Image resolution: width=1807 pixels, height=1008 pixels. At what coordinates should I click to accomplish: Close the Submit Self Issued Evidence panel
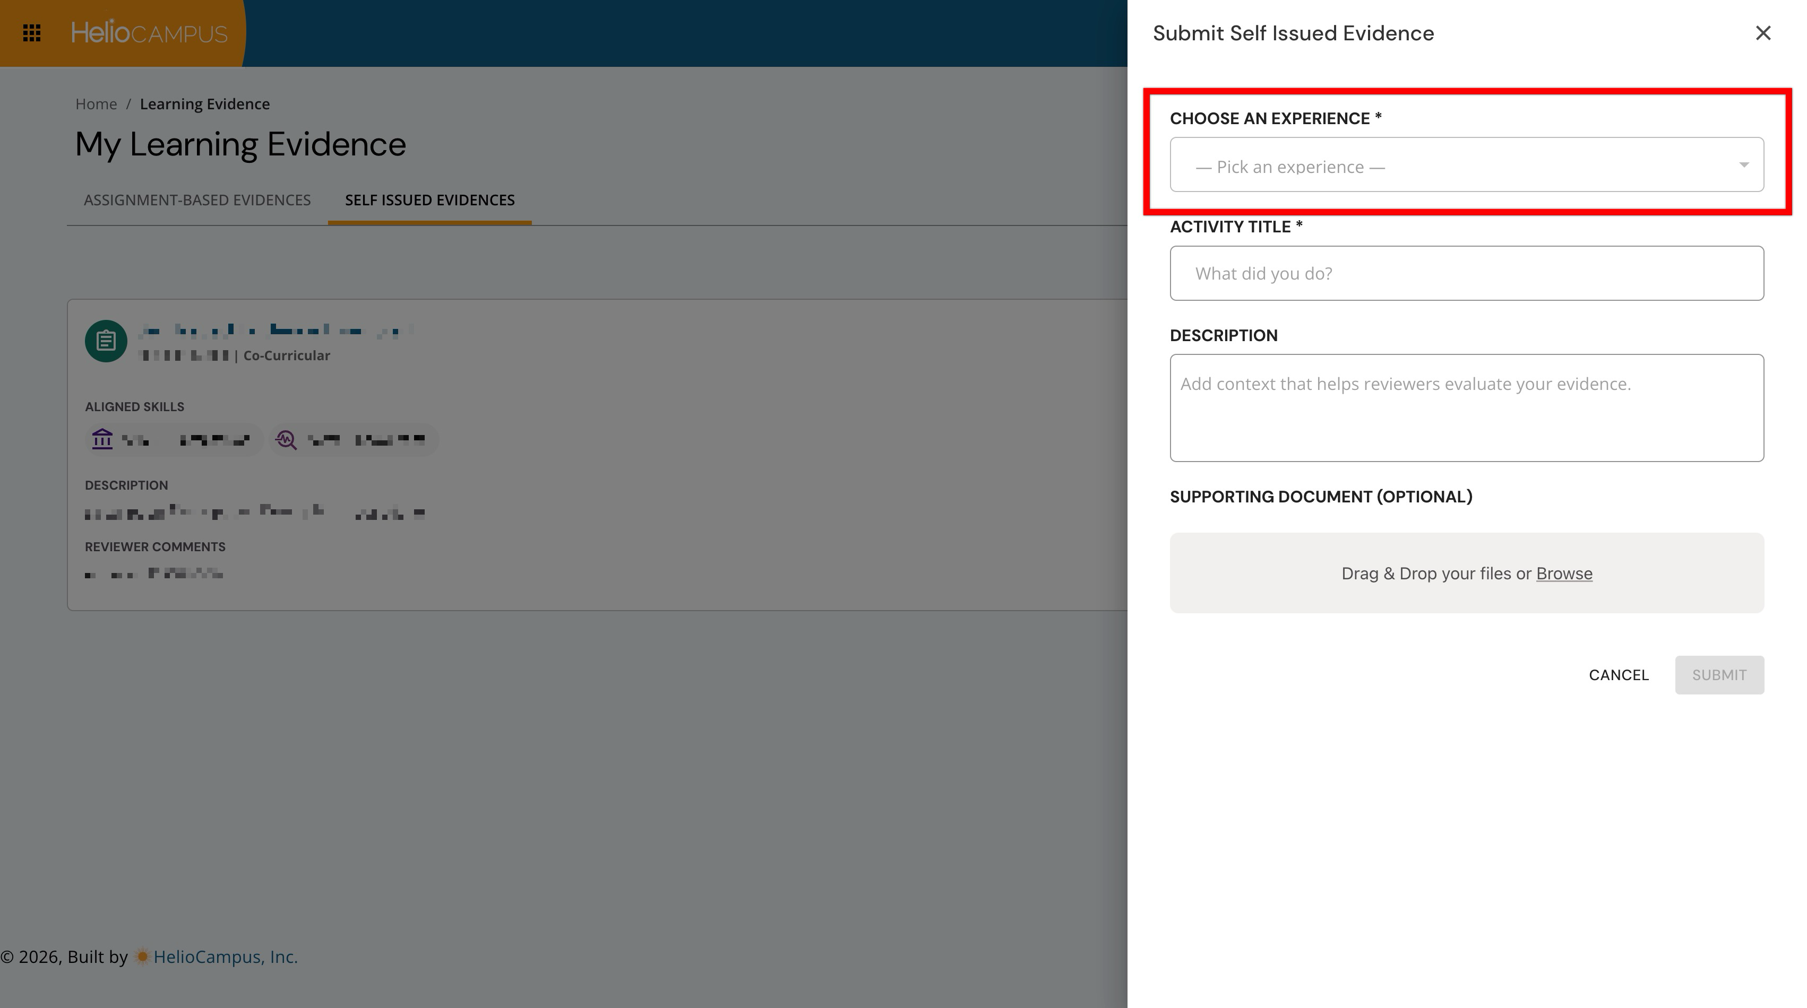[x=1763, y=33]
